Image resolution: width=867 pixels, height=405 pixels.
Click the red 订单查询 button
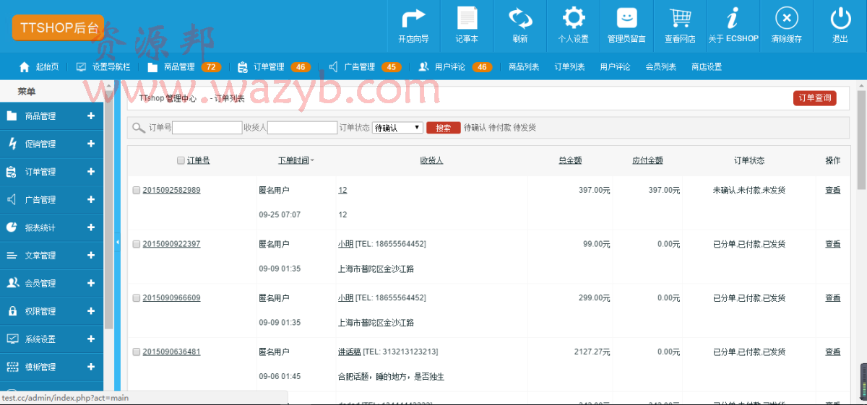coord(815,98)
